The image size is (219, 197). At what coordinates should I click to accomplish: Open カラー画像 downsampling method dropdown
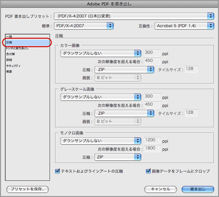[101, 53]
